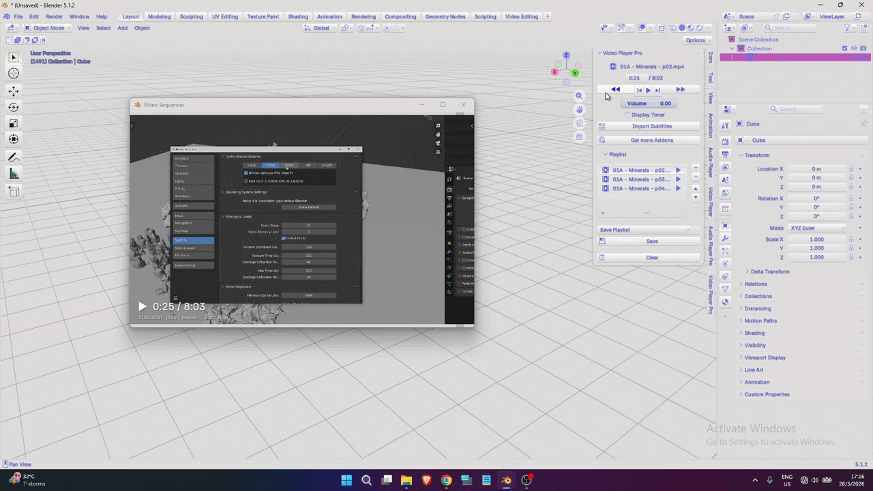
Task: Open the Object Mode dropdown
Action: pyautogui.click(x=48, y=28)
